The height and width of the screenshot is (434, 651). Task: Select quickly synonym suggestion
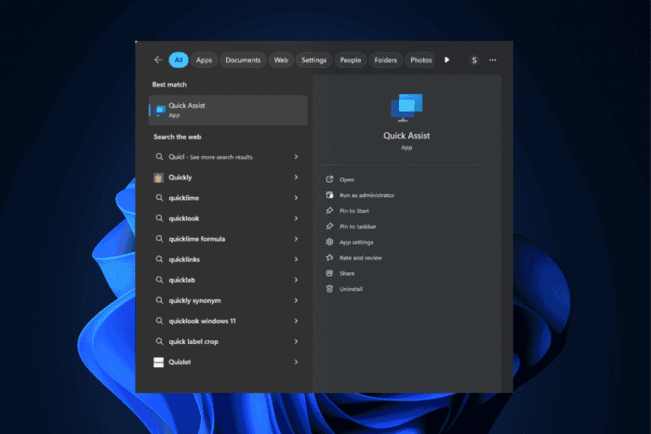tap(228, 300)
